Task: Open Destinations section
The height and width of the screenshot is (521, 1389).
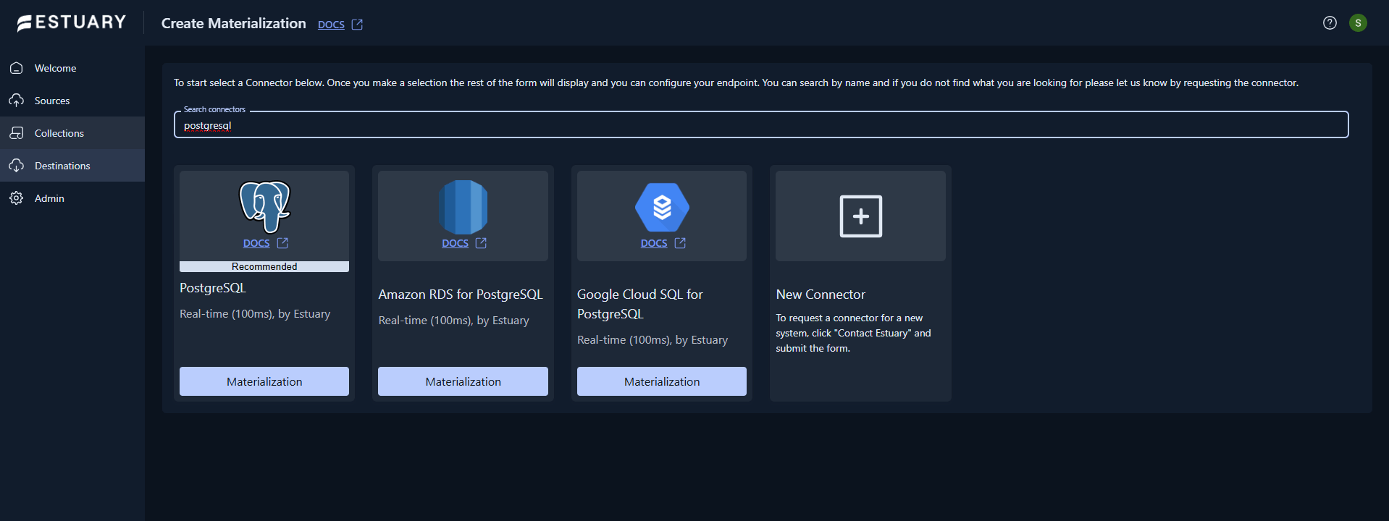Action: point(72,166)
